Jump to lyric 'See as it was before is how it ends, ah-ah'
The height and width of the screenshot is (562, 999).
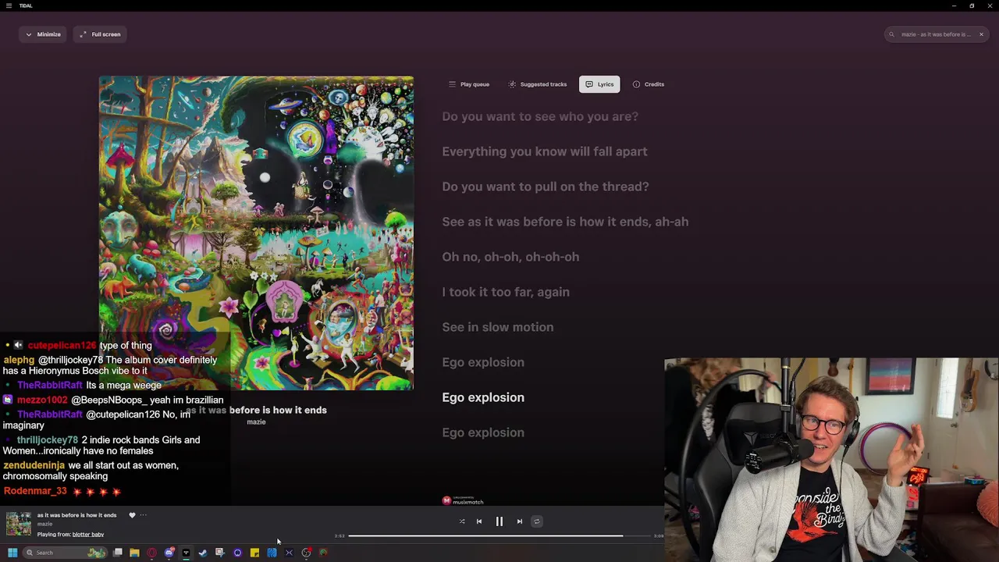click(565, 222)
